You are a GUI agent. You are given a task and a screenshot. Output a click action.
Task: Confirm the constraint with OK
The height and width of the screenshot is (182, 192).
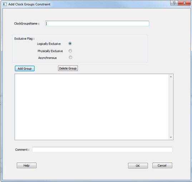(138, 166)
